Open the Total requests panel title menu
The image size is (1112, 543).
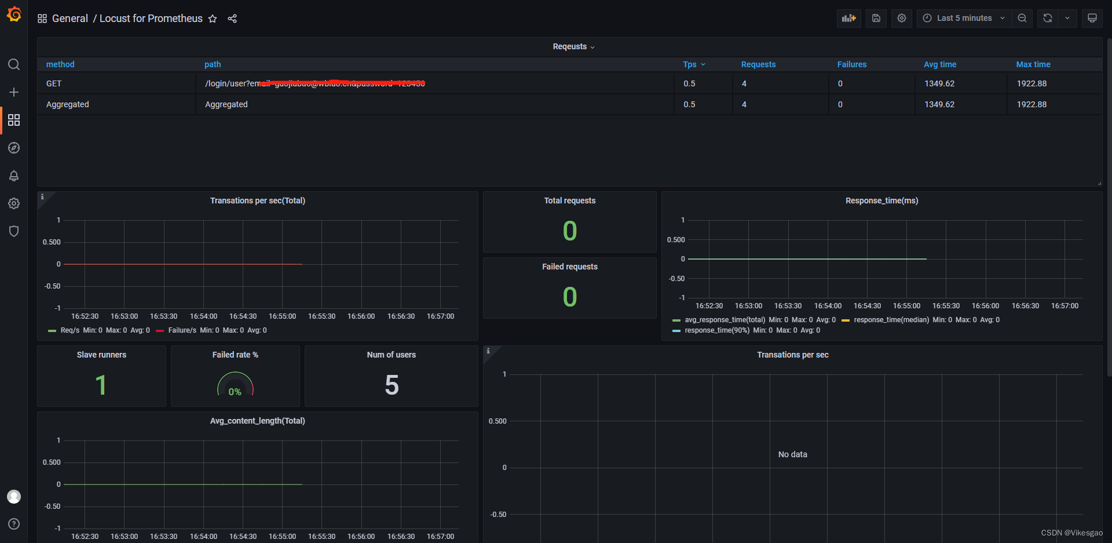point(570,201)
